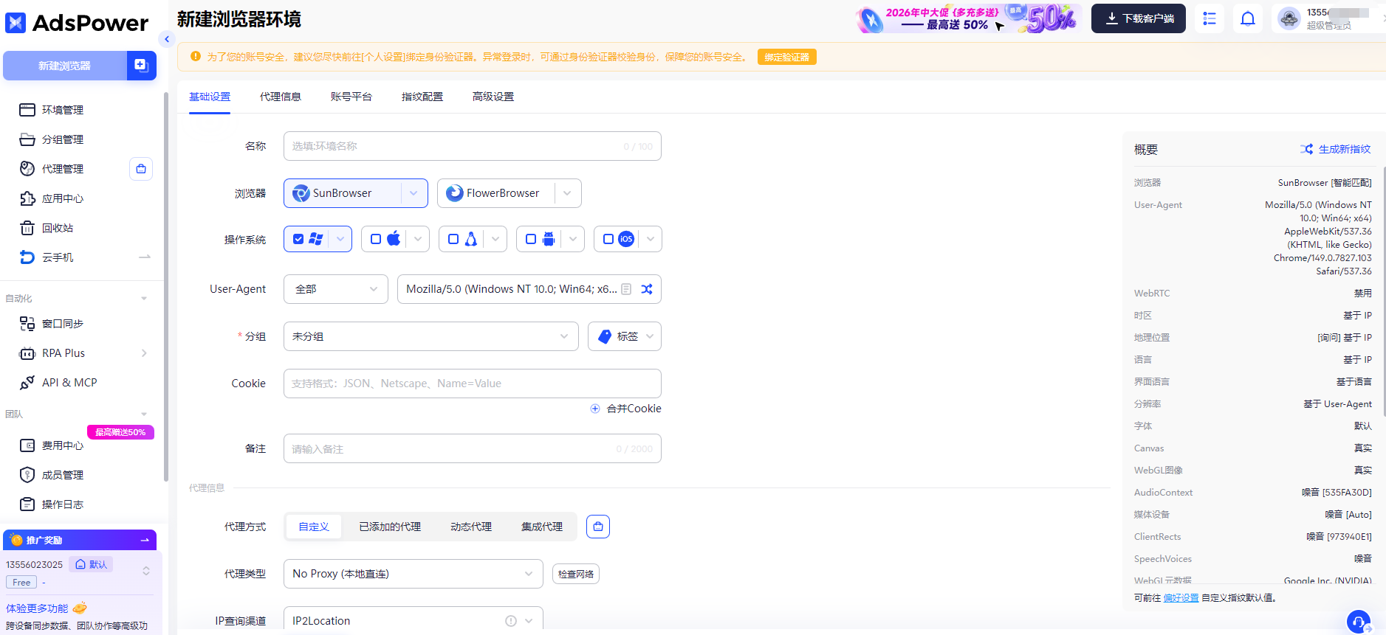Open notifications via the bell icon

point(1248,18)
